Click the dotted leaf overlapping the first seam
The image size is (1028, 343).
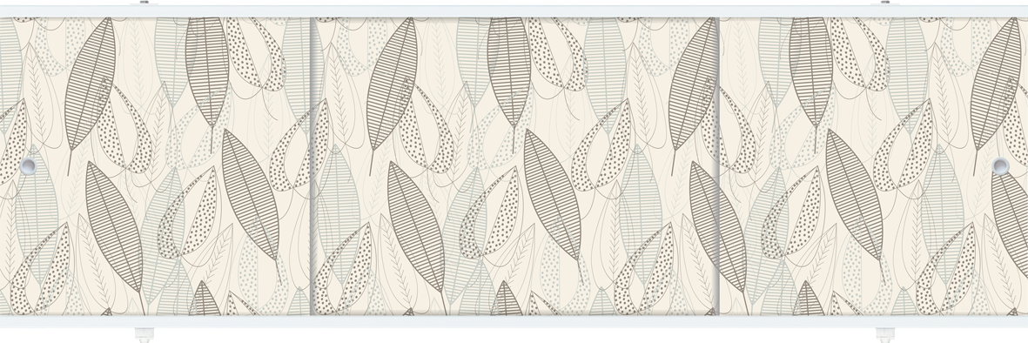tap(299, 145)
